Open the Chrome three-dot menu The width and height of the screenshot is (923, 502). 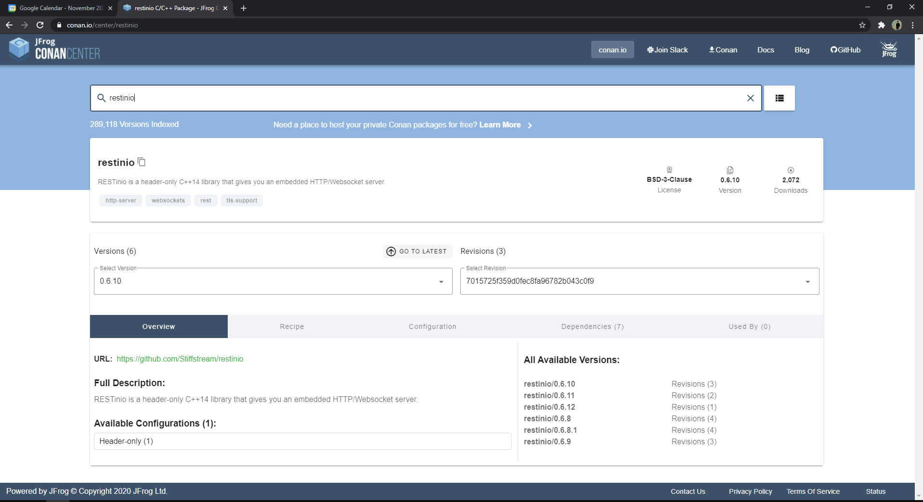(913, 25)
